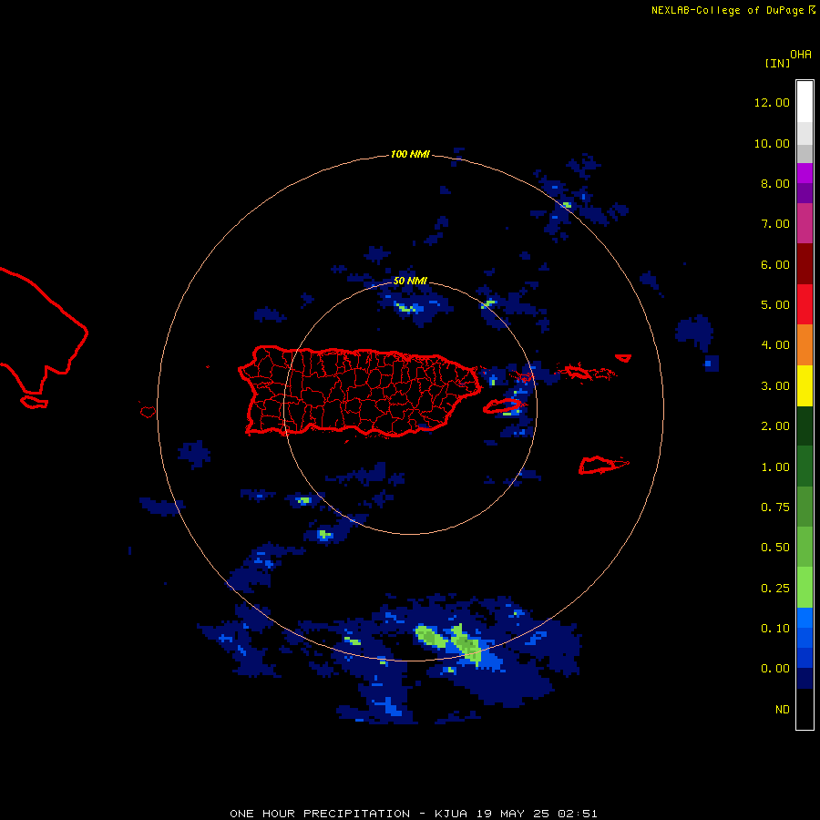
Task: Click the orange color scale swatch
Action: point(805,345)
